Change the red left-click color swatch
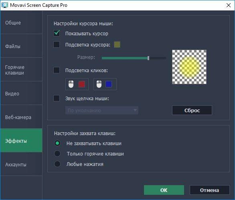The image size is (235, 200). [x=82, y=84]
